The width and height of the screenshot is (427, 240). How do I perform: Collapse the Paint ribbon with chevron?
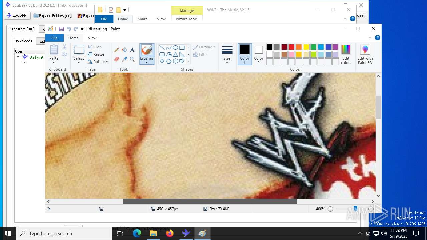coord(370,38)
